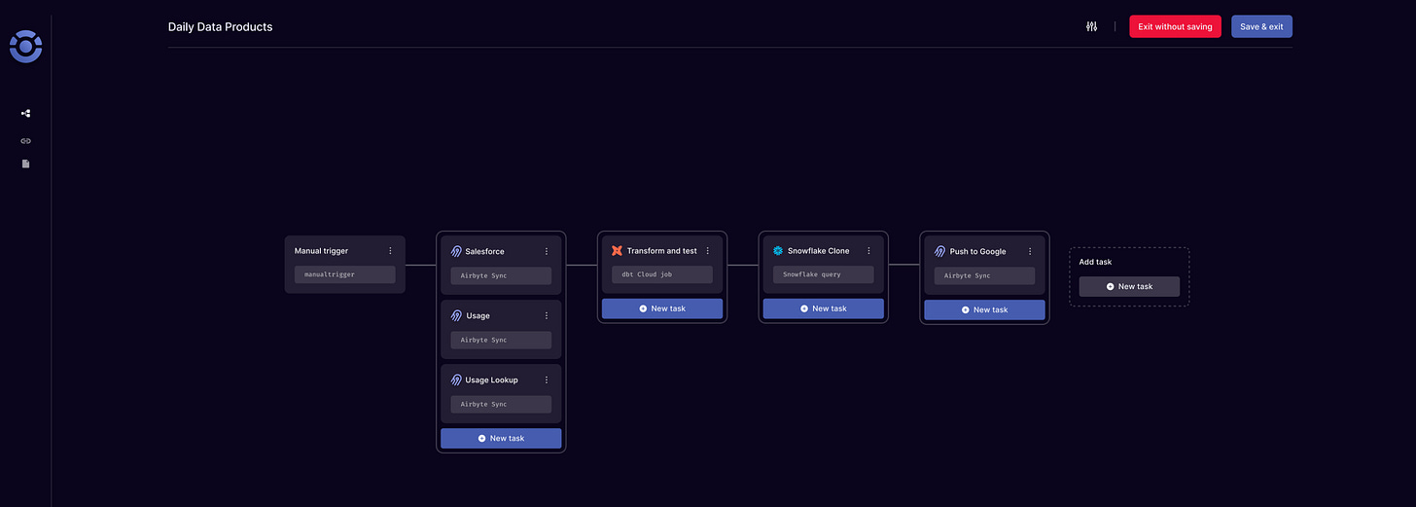Image resolution: width=1416 pixels, height=507 pixels.
Task: Click the Push to Google task title
Action: tap(978, 251)
